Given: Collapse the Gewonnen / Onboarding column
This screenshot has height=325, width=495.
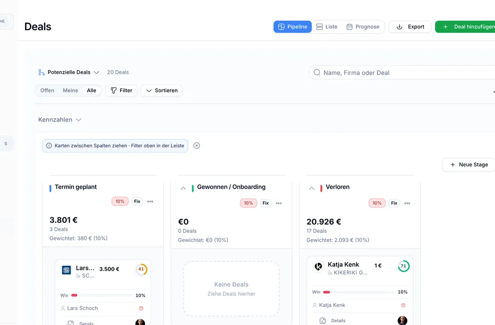Looking at the screenshot, I should 183,188.
